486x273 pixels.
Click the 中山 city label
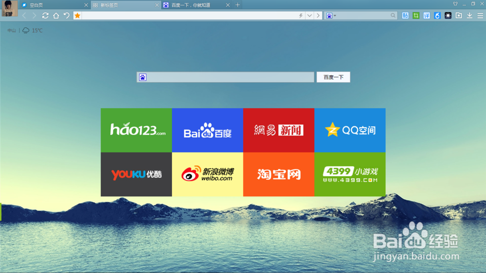tap(12, 31)
